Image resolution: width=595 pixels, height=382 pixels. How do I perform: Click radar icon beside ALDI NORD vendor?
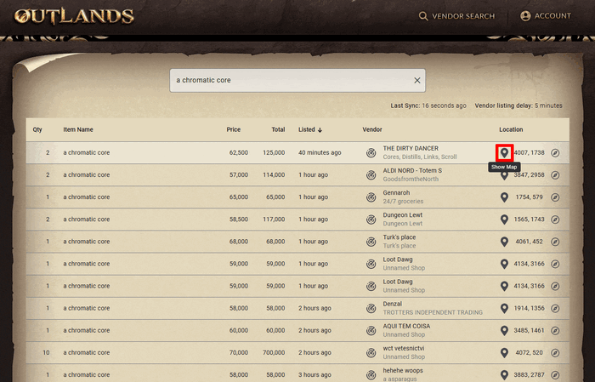[x=371, y=175]
